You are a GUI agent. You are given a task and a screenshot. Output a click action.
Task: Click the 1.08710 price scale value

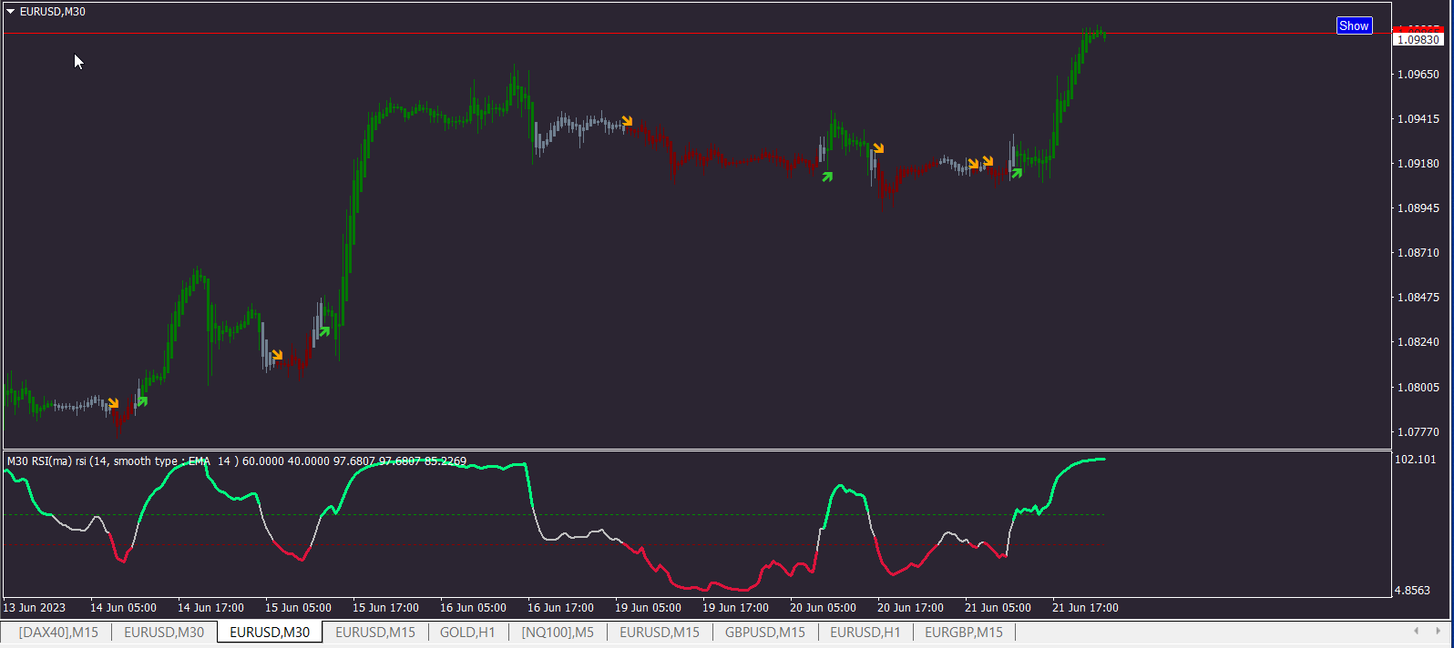(1418, 253)
